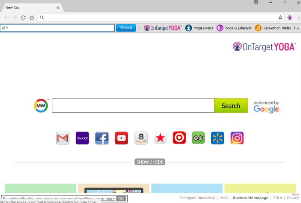Image resolution: width=301 pixels, height=203 pixels.
Task: Click the browser forward arrow
Action: [x=15, y=17]
